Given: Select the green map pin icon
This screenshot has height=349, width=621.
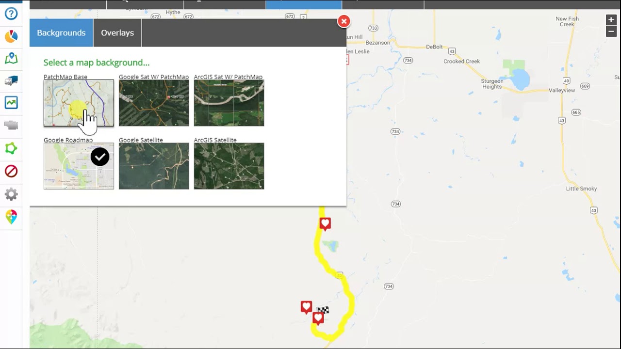Looking at the screenshot, I should pos(11,59).
